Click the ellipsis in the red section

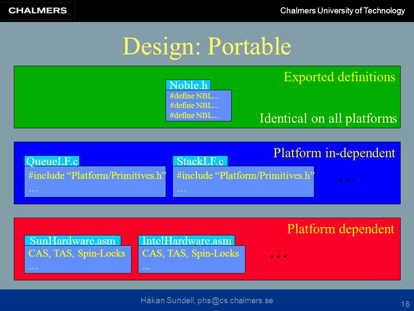(x=278, y=256)
